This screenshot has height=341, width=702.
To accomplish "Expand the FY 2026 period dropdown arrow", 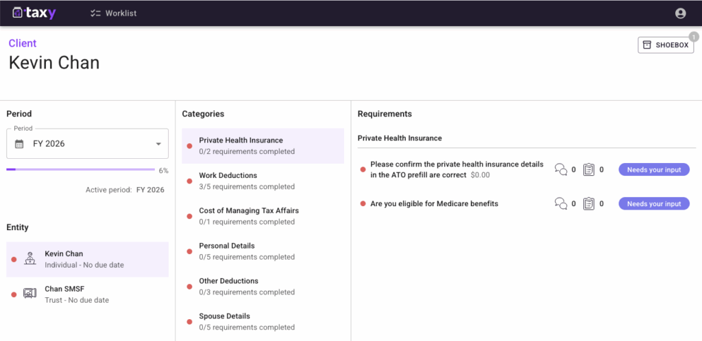I will pos(158,144).
